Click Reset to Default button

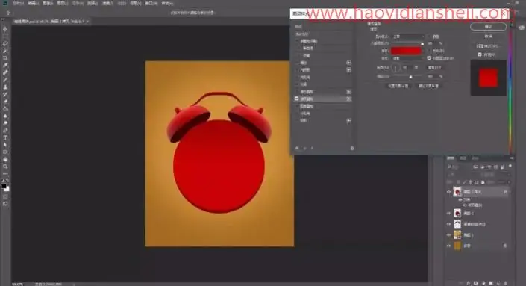point(428,86)
